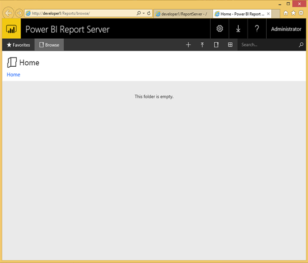Click in the Search box
Viewport: 308px width, 263px height.
[x=268, y=45]
